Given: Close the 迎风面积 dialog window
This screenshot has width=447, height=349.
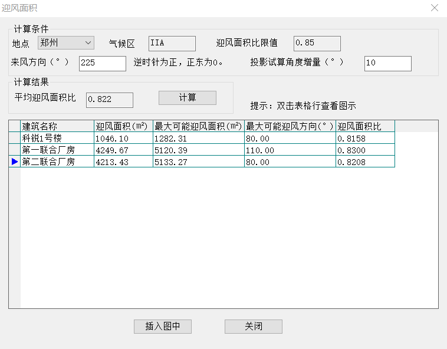Looking at the screenshot, I should [x=435, y=8].
